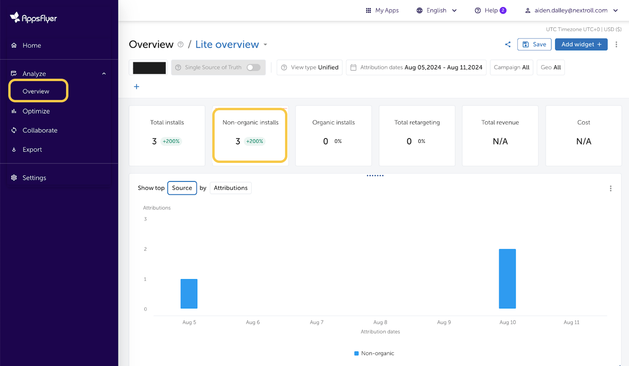
Task: Open Help with notification badge
Action: tap(490, 11)
